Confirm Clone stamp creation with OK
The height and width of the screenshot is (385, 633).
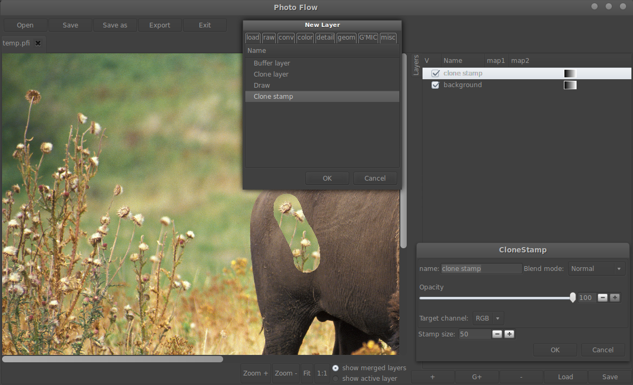[x=327, y=178]
